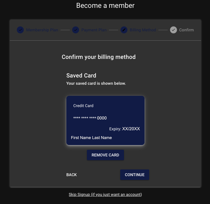Screen dimensions: 210x204
Task: Click the masked card number ending 0000
Action: point(90,118)
